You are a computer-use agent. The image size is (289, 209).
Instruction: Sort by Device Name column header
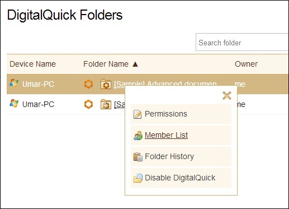(x=33, y=64)
